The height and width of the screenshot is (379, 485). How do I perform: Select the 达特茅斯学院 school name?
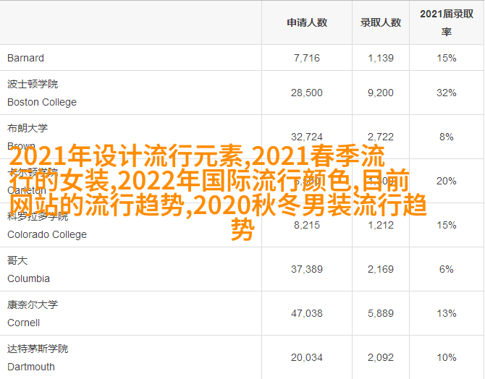[x=38, y=349]
